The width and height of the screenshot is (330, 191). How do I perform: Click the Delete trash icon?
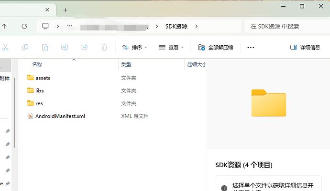tap(104, 47)
